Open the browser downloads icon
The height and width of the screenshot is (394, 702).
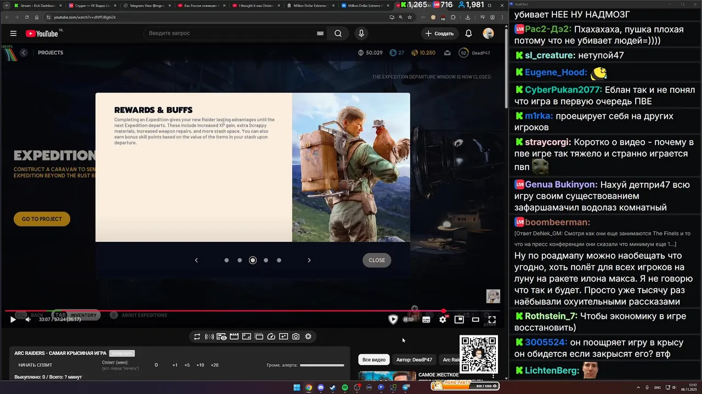(467, 17)
